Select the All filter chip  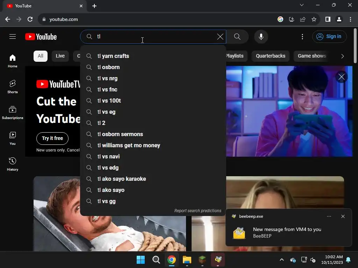(41, 56)
